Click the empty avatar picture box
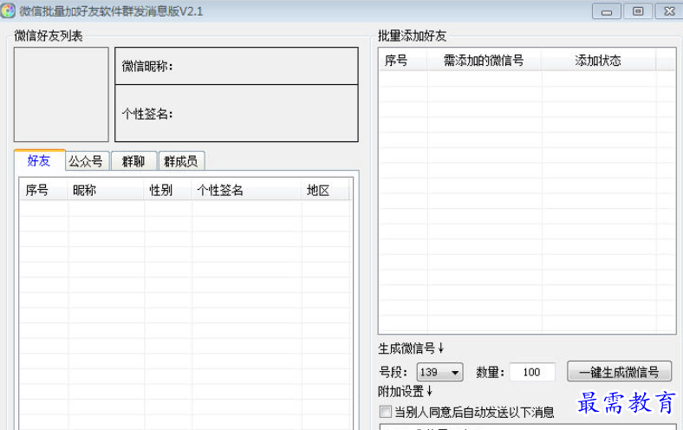Screen dimensions: 683x430 (62, 94)
